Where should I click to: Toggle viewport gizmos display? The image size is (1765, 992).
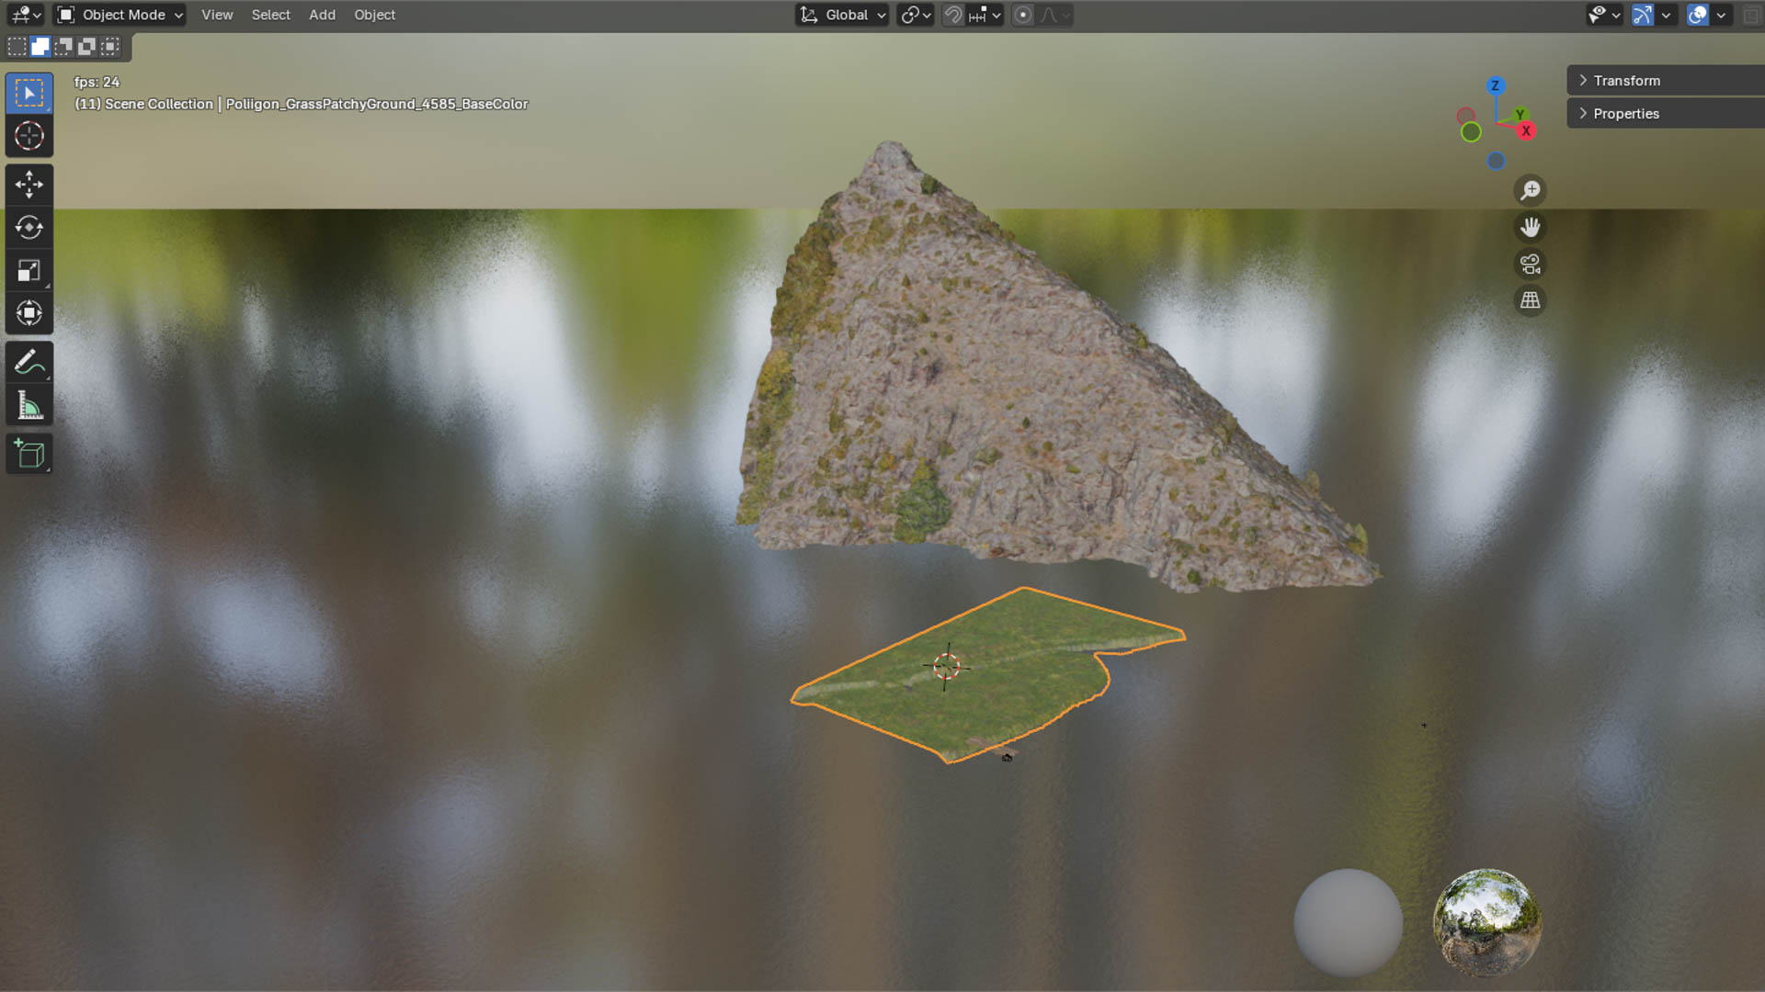1642,15
